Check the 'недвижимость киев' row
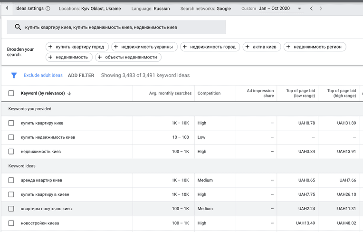Viewport: 363px width, 232px height. pos(11,152)
